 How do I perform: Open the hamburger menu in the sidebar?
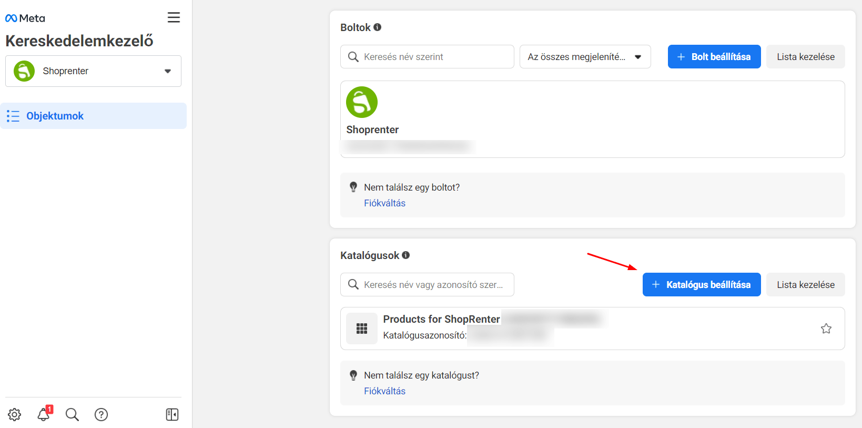click(x=174, y=17)
